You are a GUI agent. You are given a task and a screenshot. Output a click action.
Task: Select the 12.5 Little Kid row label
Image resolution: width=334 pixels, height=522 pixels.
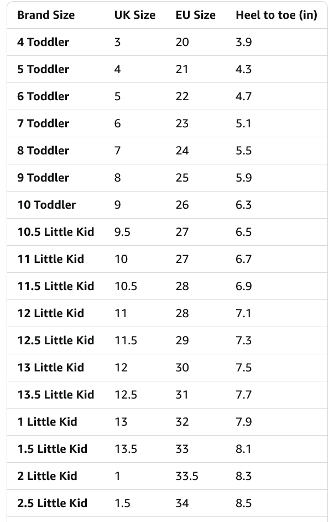[x=56, y=340]
